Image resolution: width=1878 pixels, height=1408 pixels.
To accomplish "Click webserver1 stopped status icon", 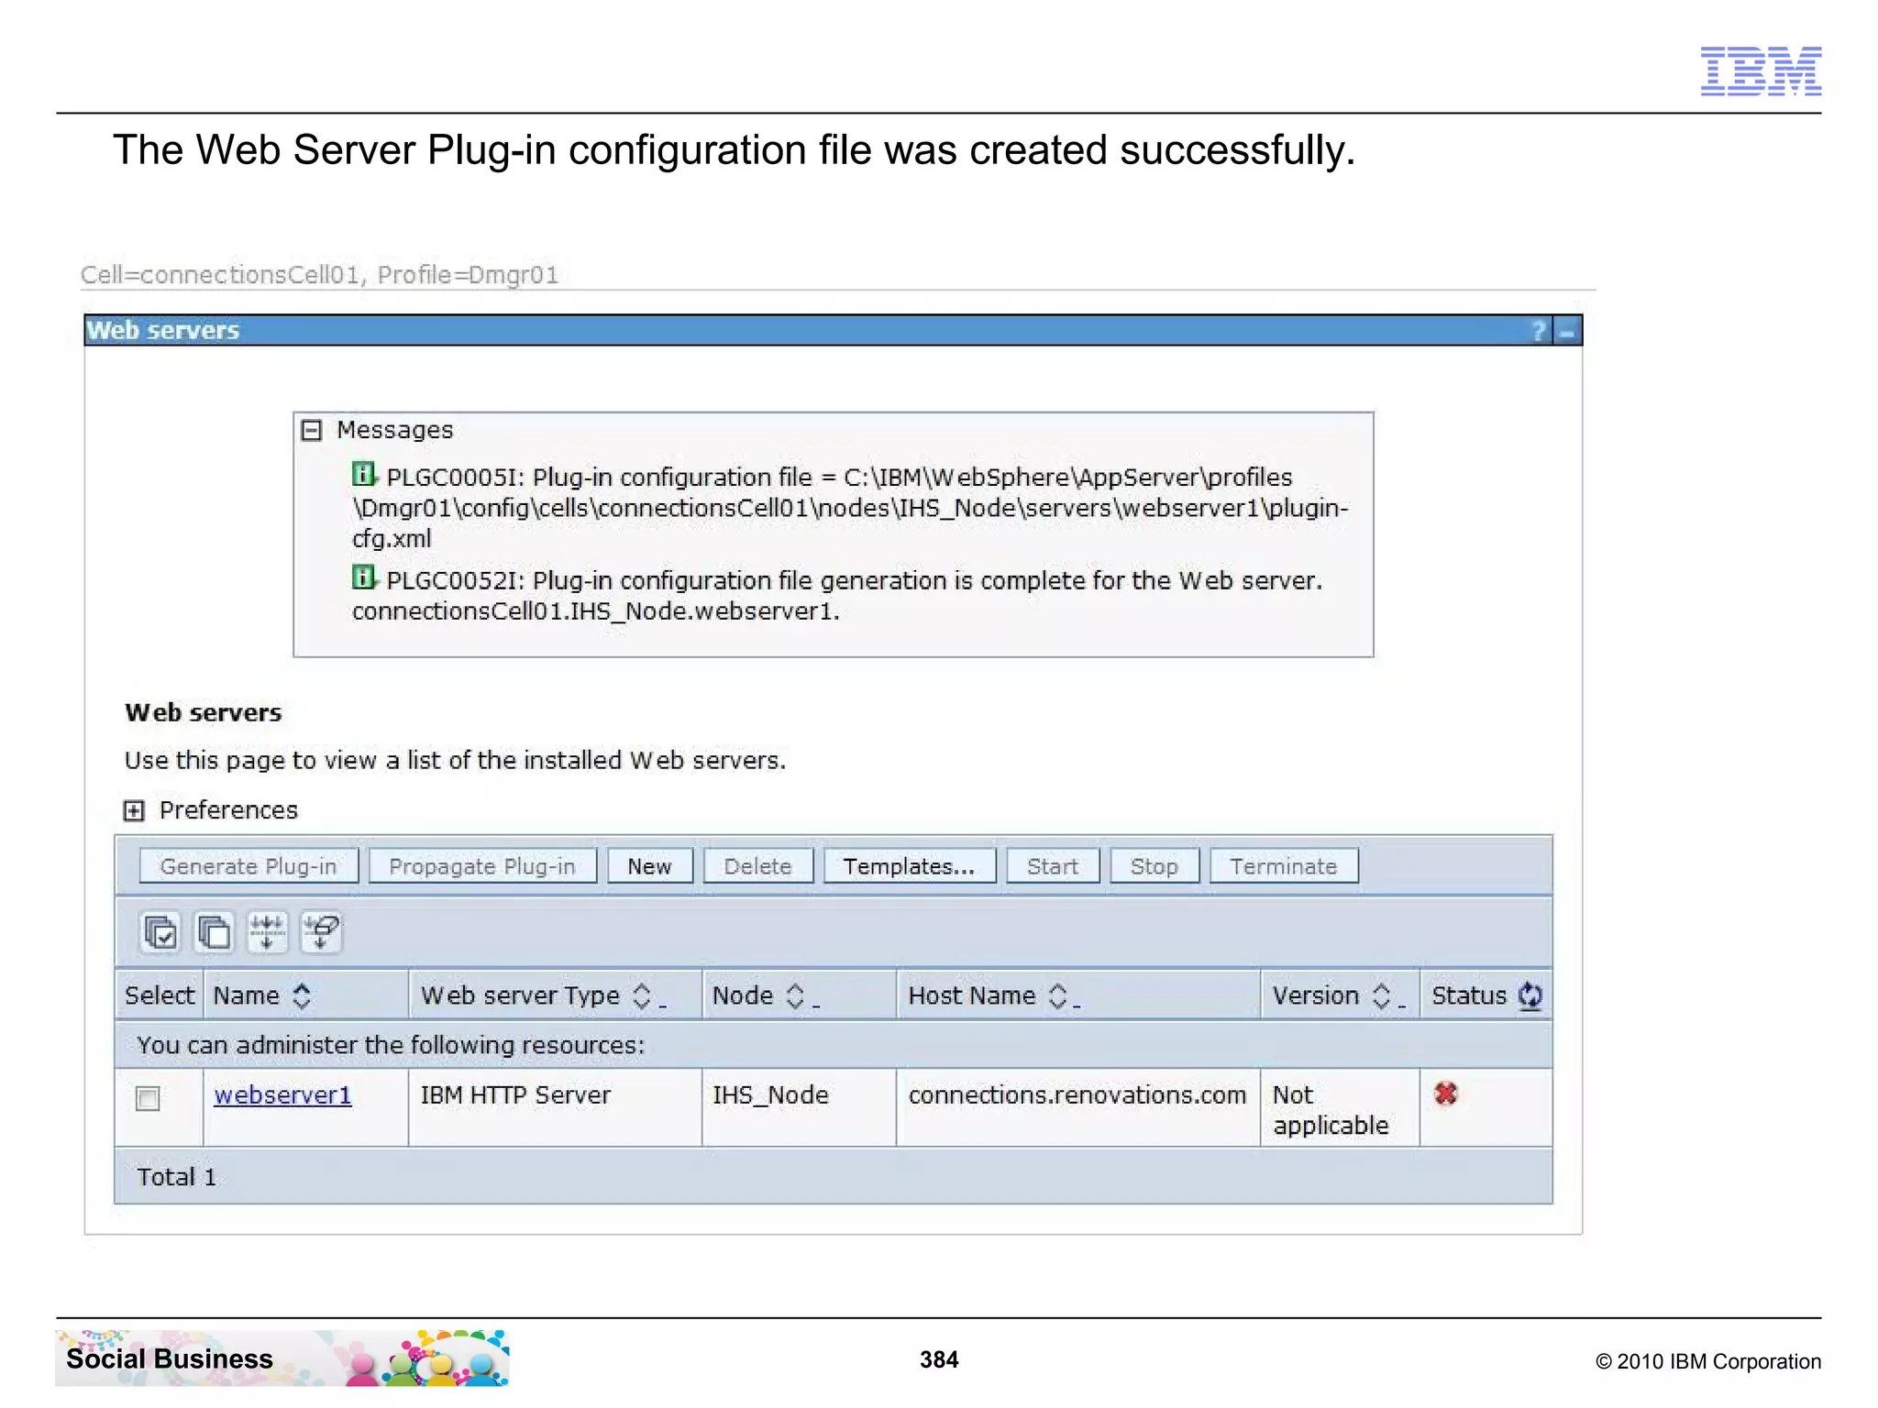I will pos(1446,1093).
